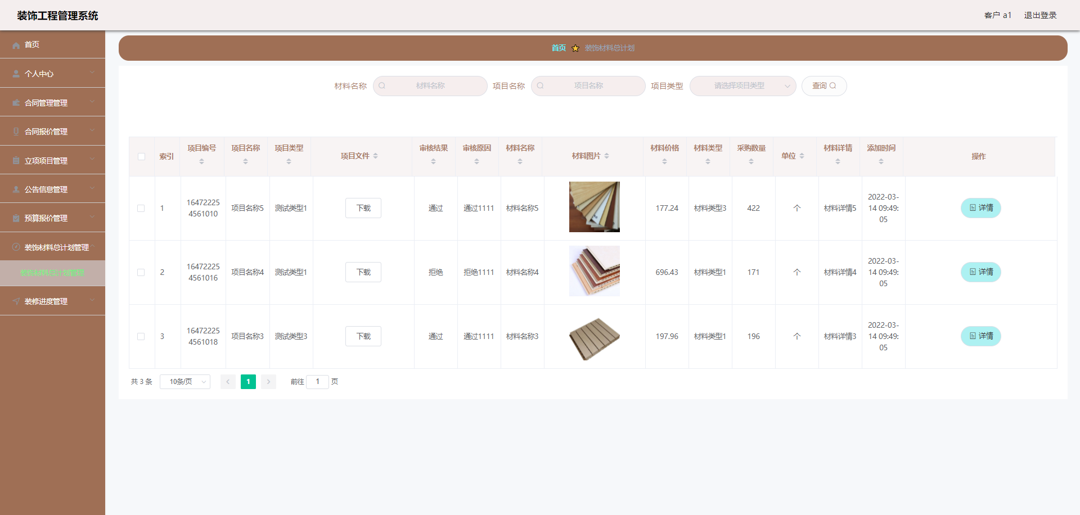Screen dimensions: 1080x515
Task: Click the paper plane icon beside 装修进度管理
Action: (16, 301)
